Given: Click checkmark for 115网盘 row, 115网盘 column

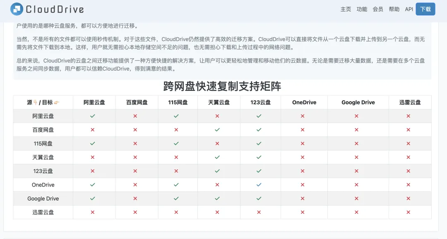Looking at the screenshot, I should 176,144.
